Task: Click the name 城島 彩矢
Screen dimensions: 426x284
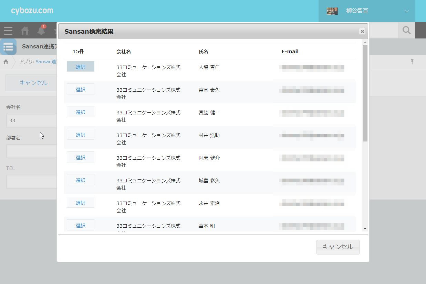Action: (x=209, y=181)
